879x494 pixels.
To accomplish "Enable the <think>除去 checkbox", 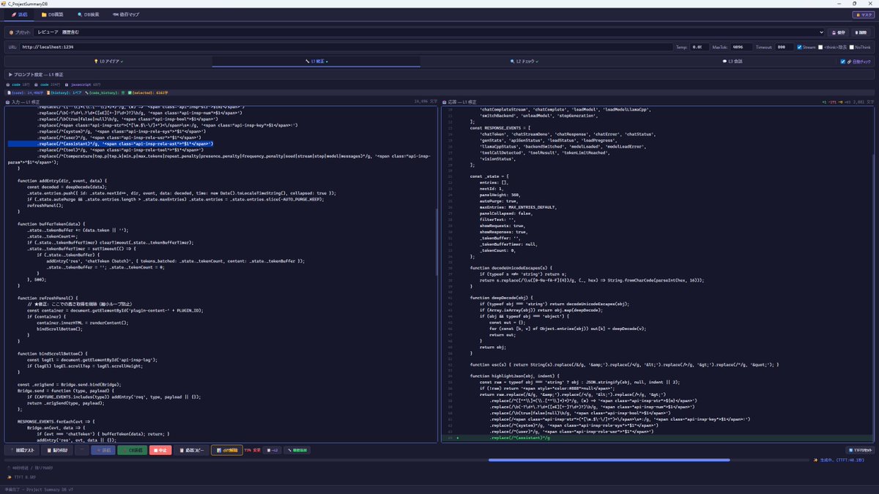I will (820, 47).
